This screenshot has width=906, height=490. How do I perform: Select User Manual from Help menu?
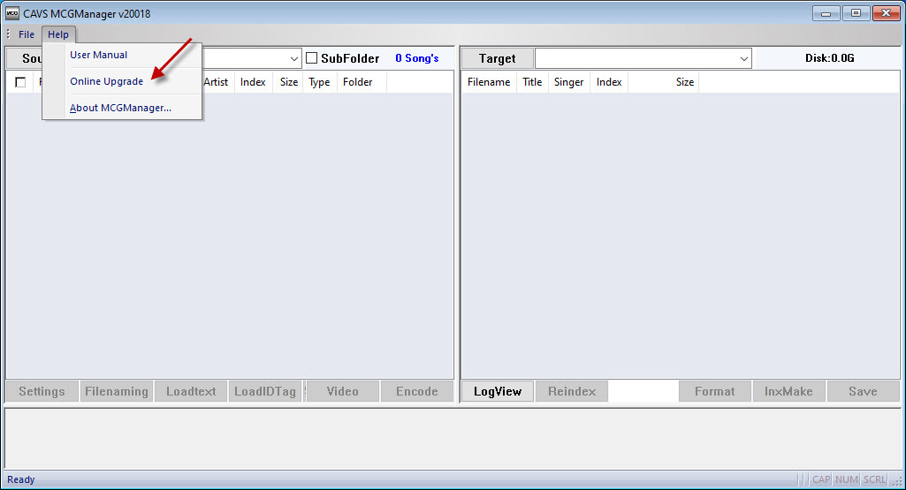98,55
